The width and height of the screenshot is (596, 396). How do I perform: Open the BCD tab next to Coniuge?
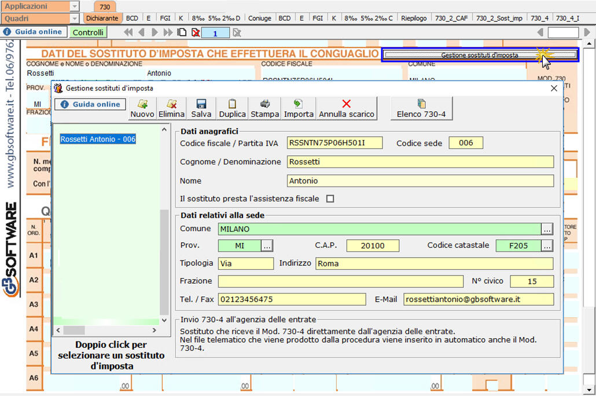(x=284, y=19)
